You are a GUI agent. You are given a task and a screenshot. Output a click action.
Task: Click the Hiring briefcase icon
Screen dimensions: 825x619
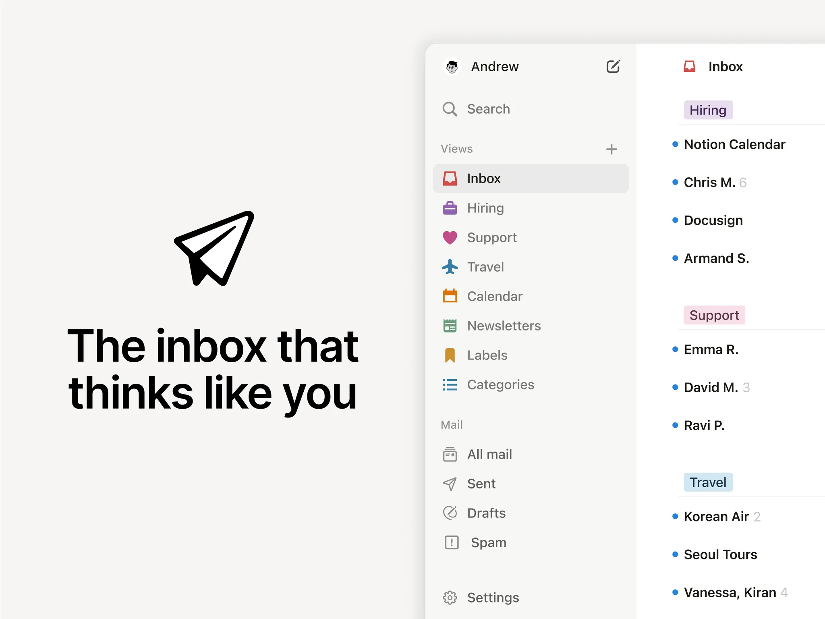point(450,208)
